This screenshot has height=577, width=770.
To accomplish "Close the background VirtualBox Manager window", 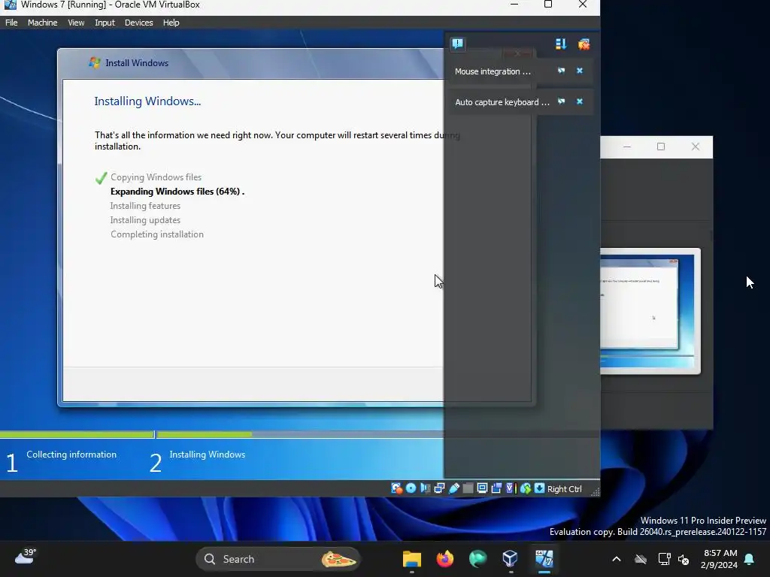I will [x=696, y=147].
